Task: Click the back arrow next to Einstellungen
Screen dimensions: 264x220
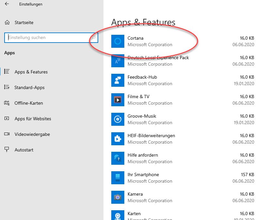Action: point(7,4)
